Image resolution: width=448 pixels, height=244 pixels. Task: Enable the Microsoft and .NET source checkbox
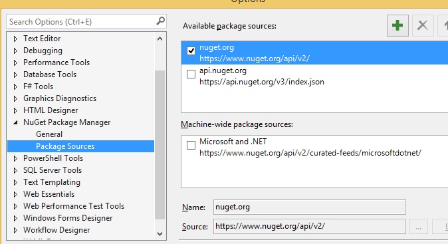pos(191,145)
